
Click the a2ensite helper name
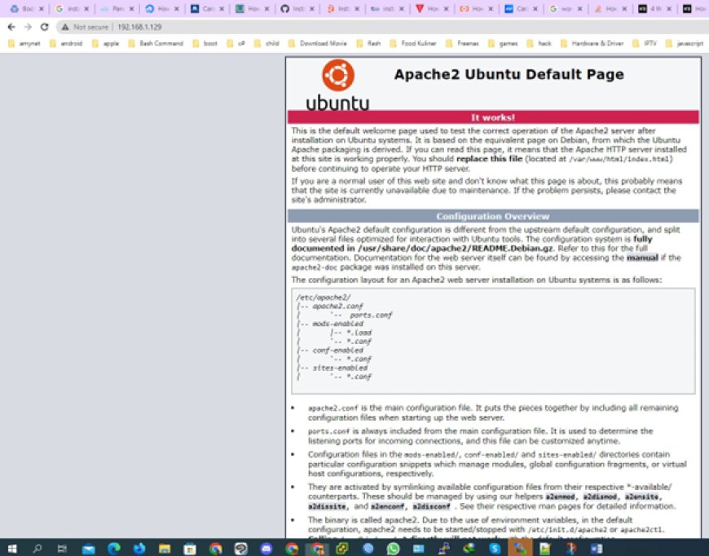tap(642, 496)
